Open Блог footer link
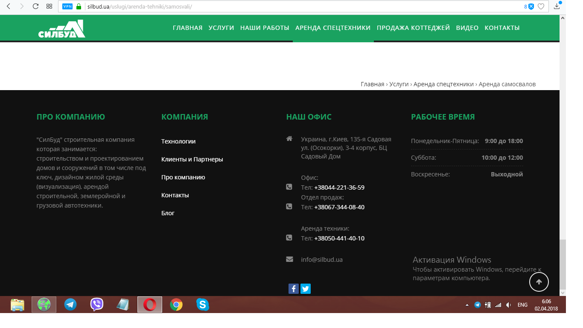The width and height of the screenshot is (583, 328). 168,213
